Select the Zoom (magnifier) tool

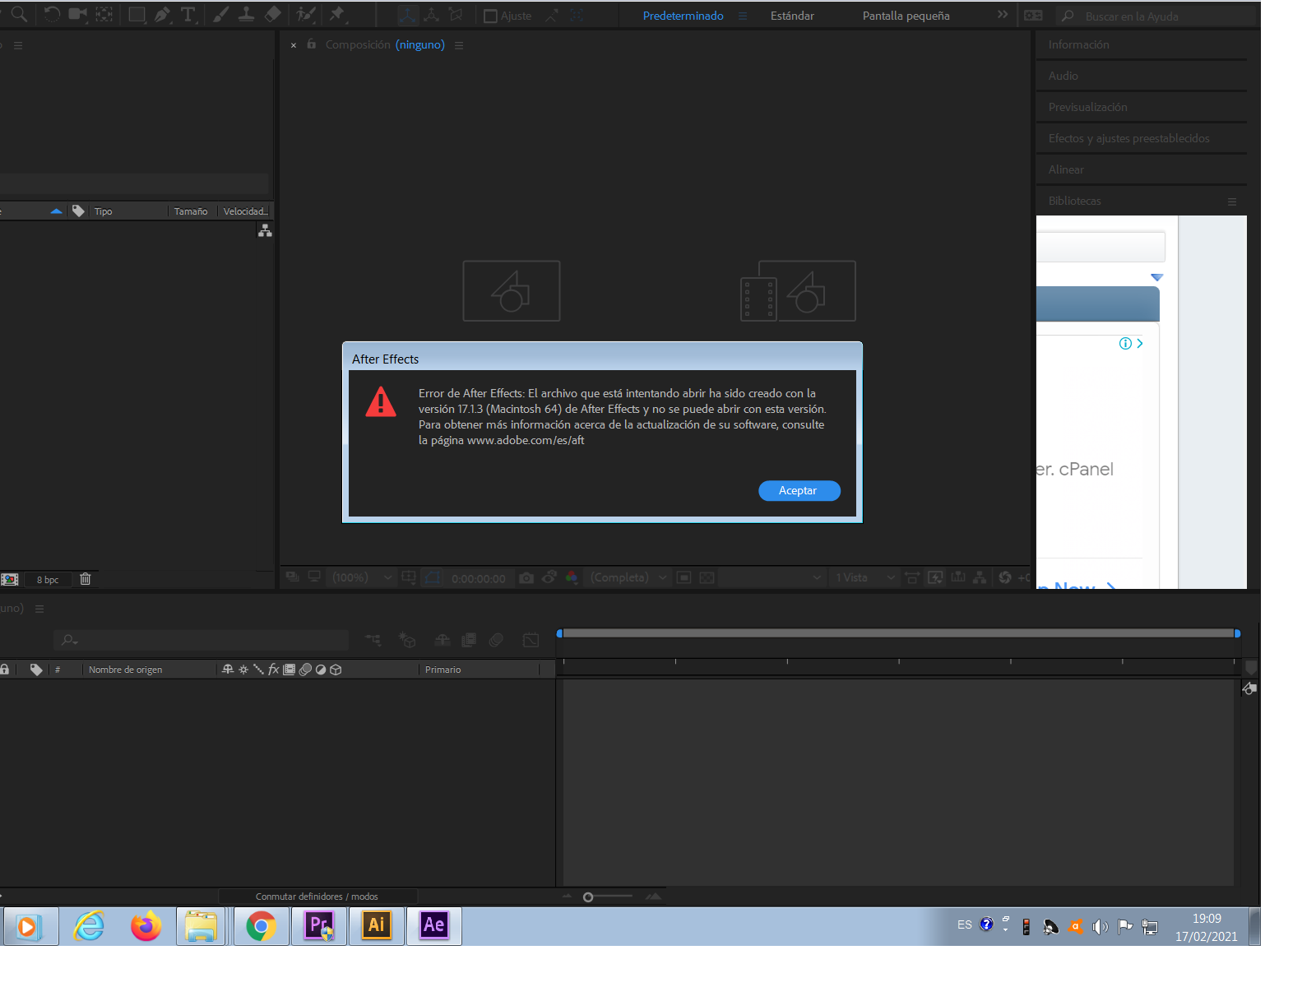pyautogui.click(x=19, y=14)
